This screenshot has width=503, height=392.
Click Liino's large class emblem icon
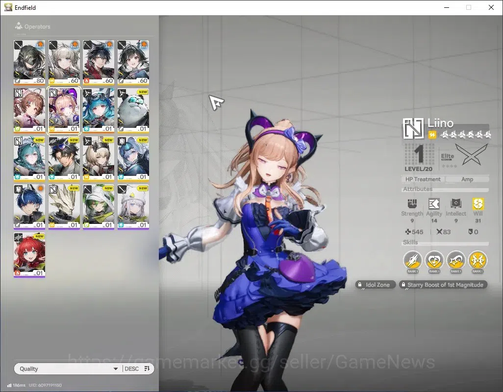click(x=413, y=128)
